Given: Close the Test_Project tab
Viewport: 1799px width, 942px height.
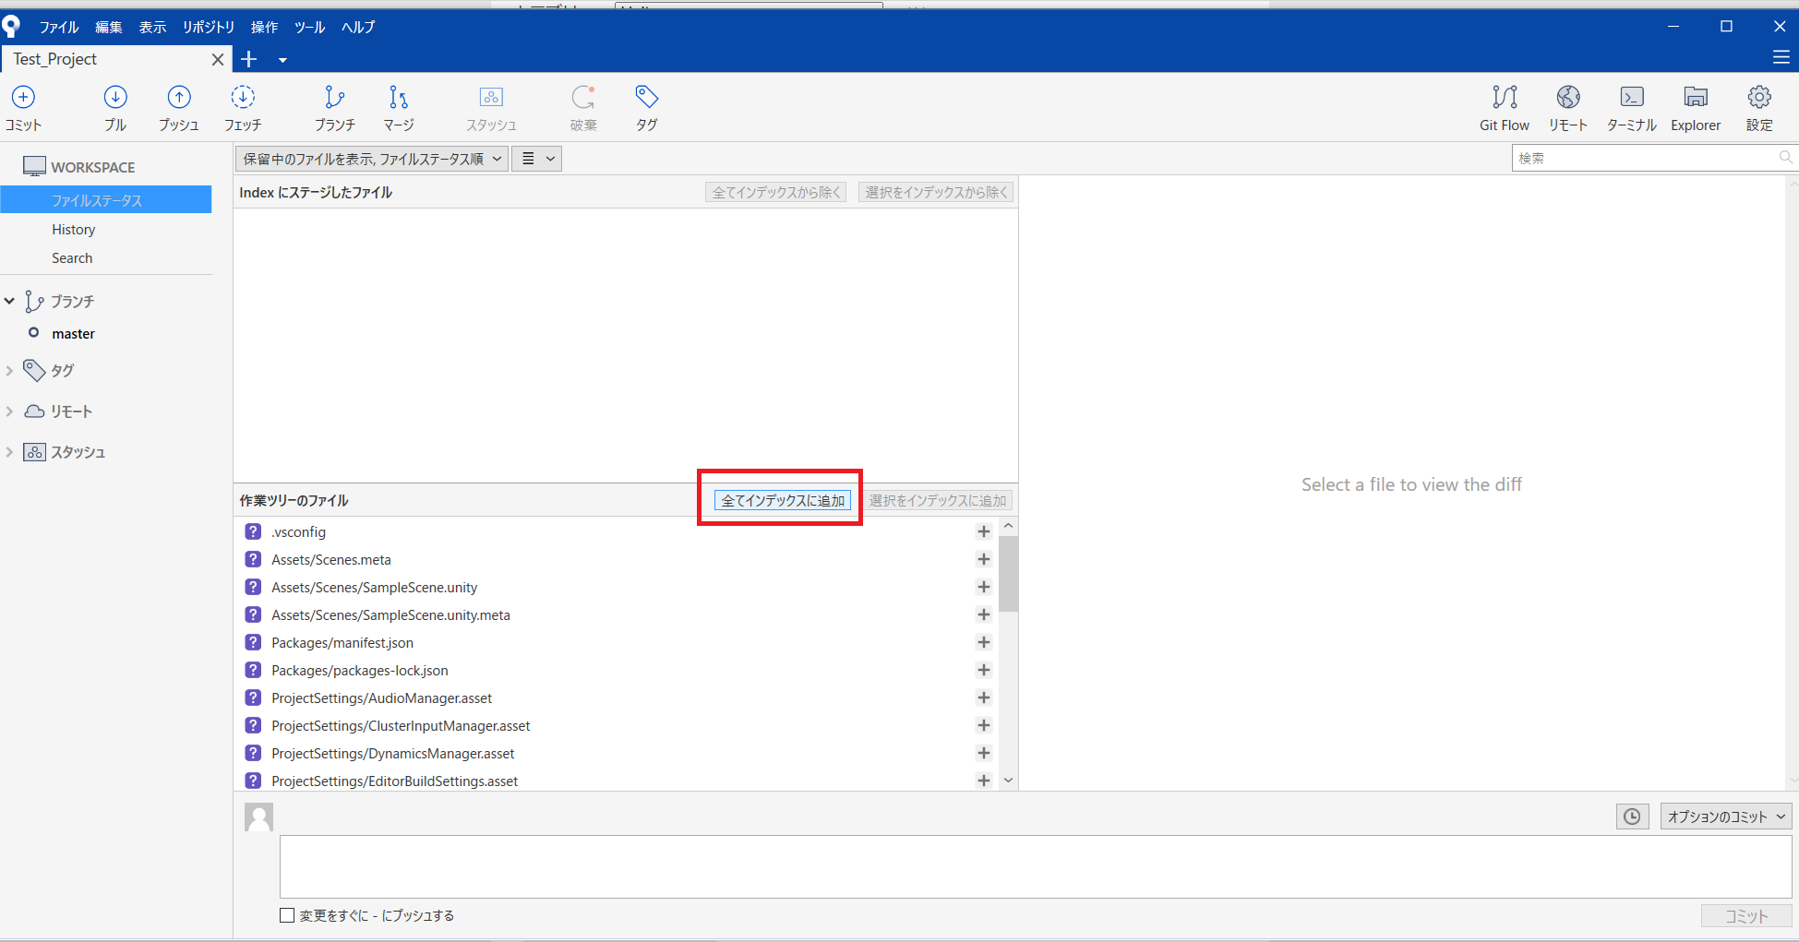Looking at the screenshot, I should [x=218, y=59].
